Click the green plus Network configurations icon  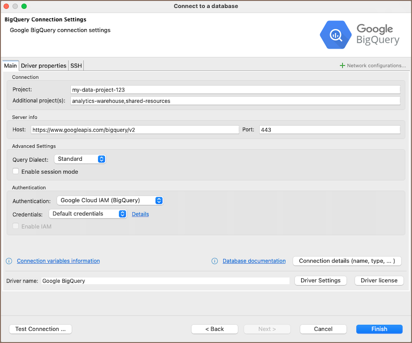[x=342, y=66]
